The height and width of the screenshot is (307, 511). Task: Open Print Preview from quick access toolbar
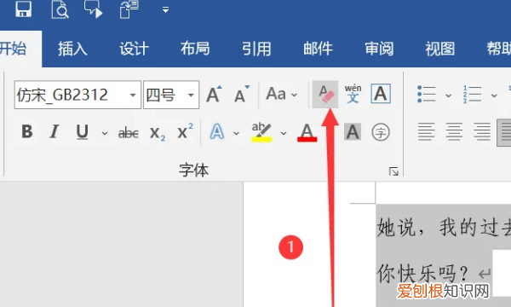click(x=60, y=9)
